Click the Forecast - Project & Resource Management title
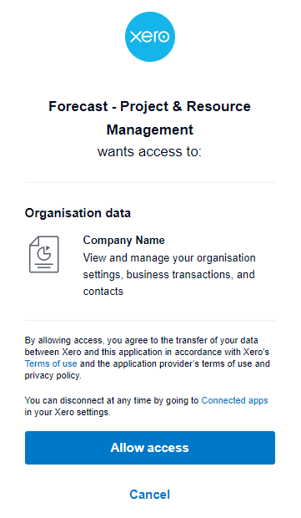 150,118
